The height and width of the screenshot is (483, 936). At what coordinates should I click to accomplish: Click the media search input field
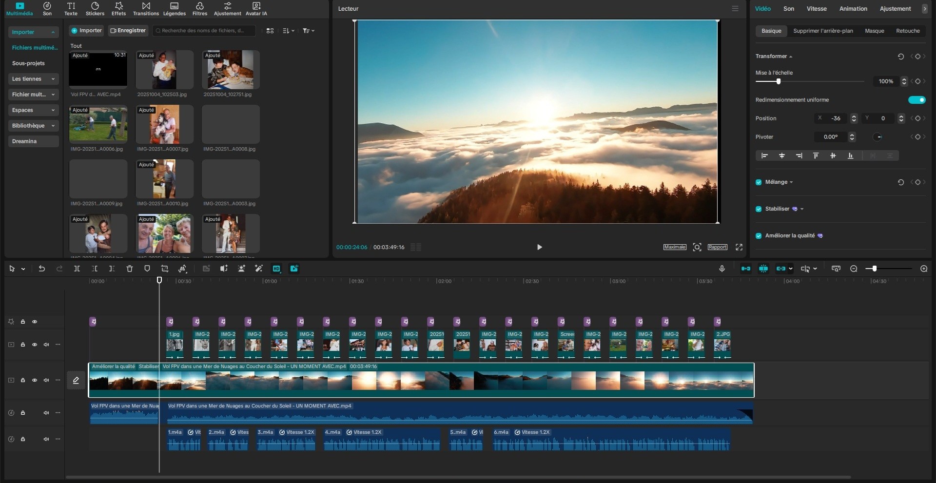[205, 31]
